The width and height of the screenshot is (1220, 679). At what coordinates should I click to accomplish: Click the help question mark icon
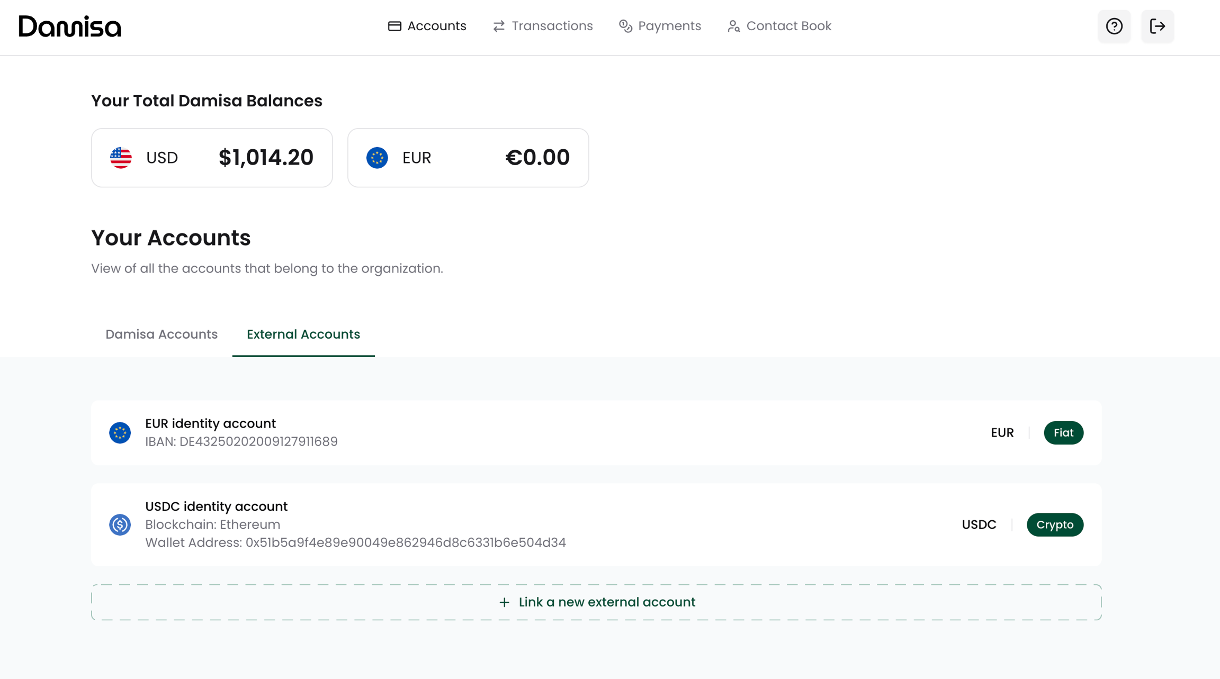point(1114,26)
